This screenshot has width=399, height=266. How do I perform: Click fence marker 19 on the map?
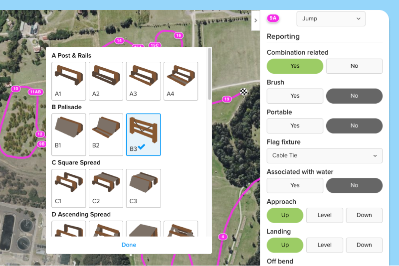pos(226,99)
